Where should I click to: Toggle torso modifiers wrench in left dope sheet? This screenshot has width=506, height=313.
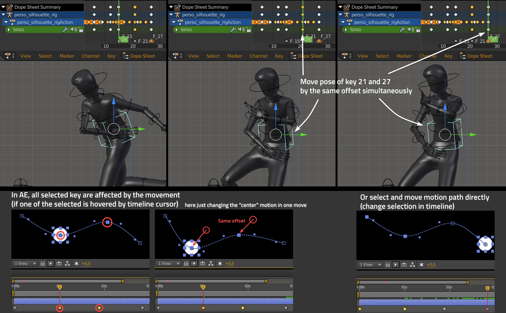click(x=65, y=30)
